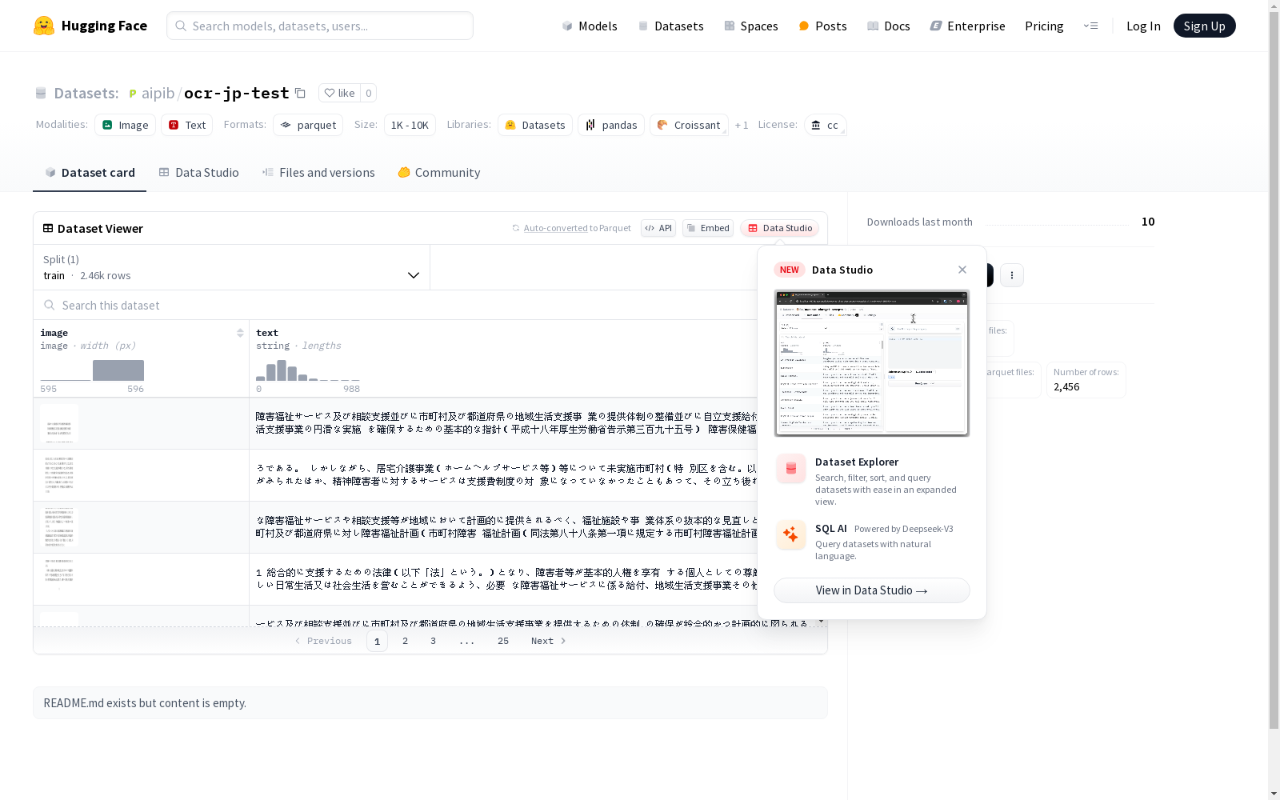Go to page 25 of viewer
1280x800 pixels.
[503, 641]
